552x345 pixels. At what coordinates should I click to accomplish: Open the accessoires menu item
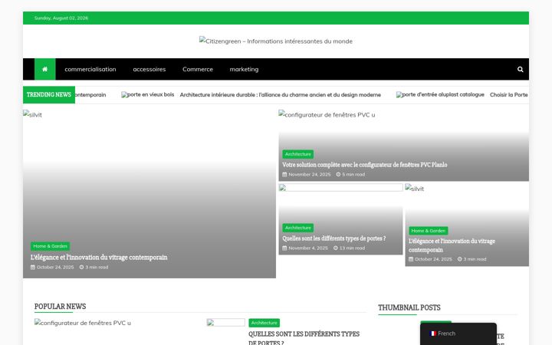pyautogui.click(x=149, y=69)
